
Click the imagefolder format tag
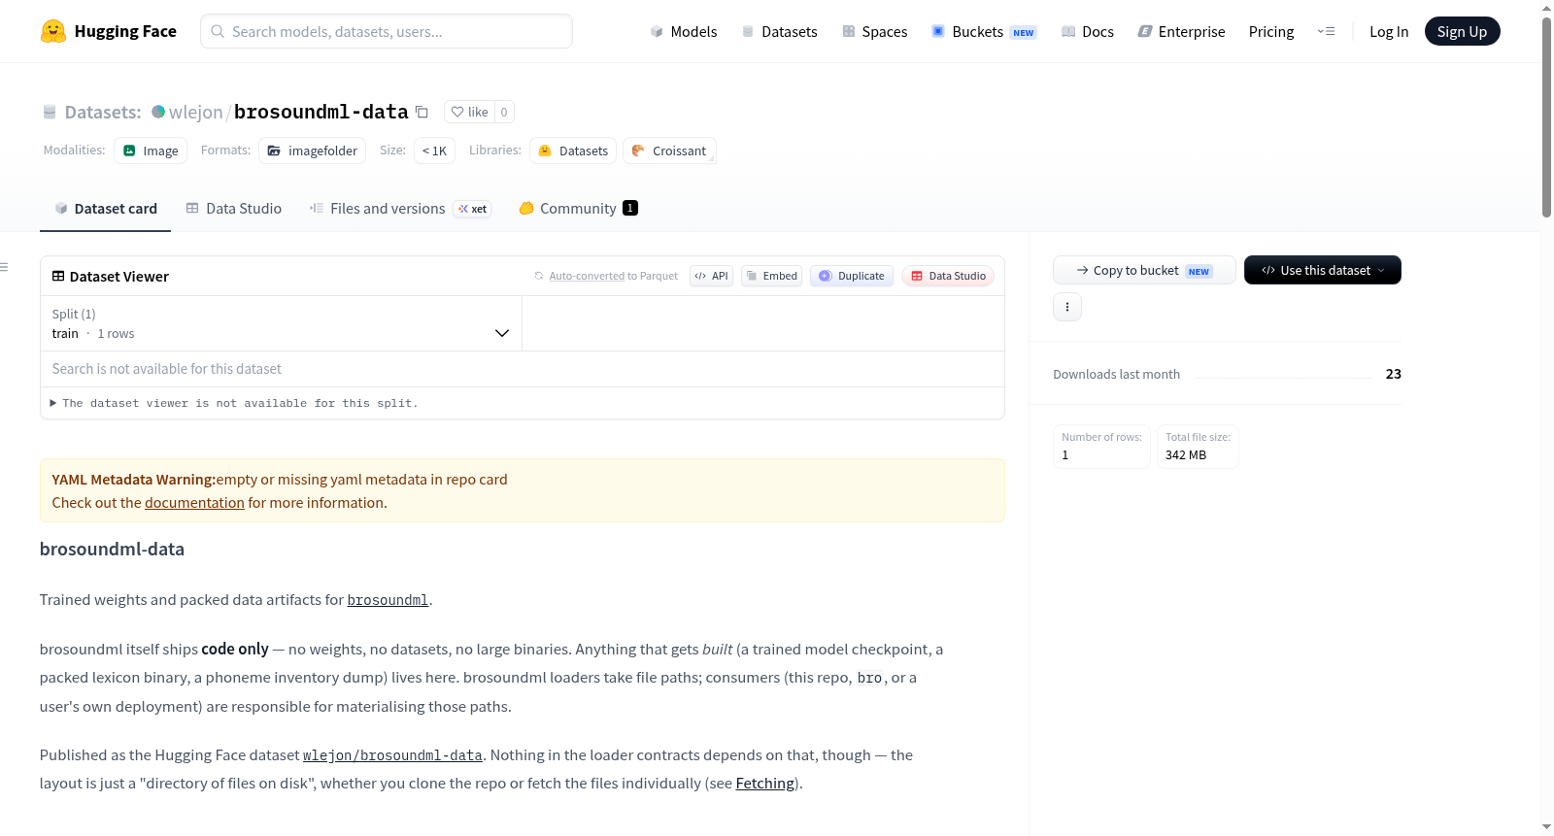313,150
